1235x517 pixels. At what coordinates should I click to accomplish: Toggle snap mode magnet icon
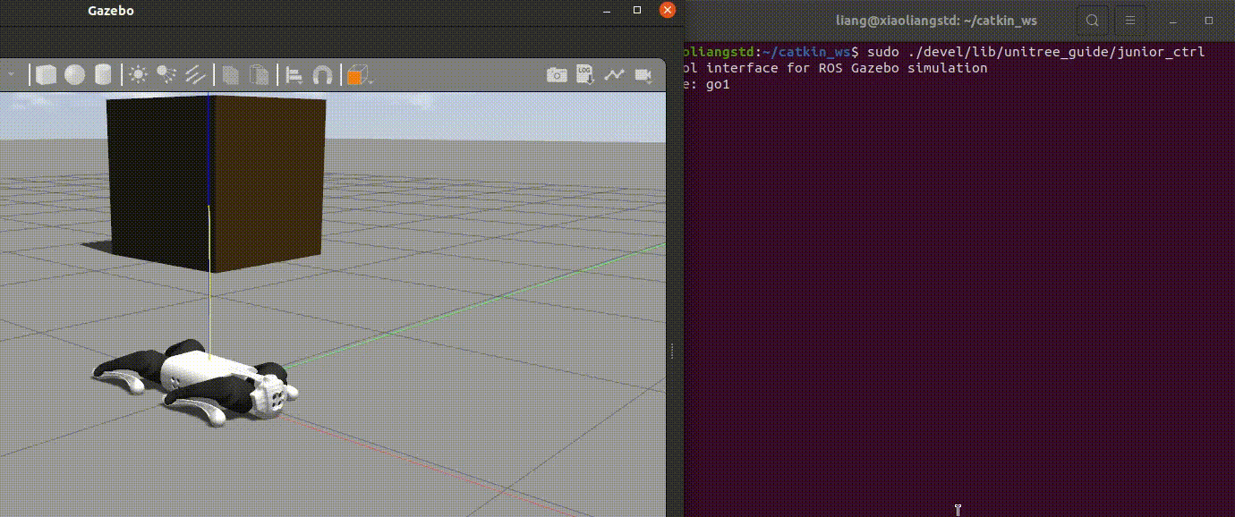pos(322,75)
